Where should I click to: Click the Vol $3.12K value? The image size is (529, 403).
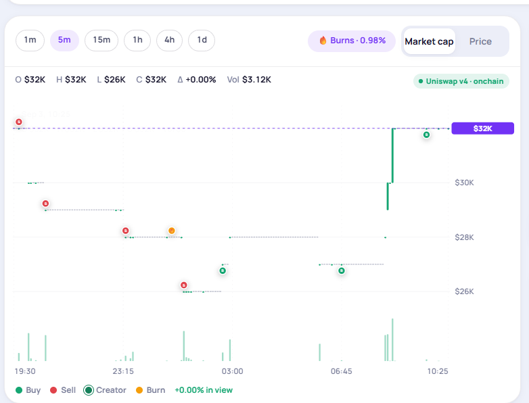tap(249, 80)
